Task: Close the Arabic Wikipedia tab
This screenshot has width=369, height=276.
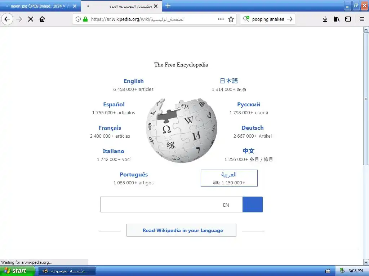Action: tap(156, 6)
